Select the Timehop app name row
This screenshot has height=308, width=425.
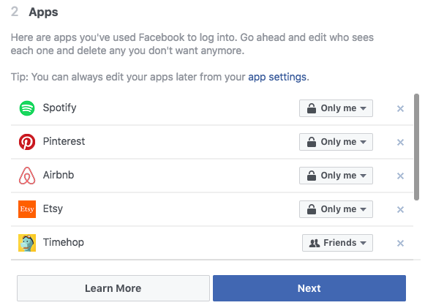pyautogui.click(x=212, y=243)
